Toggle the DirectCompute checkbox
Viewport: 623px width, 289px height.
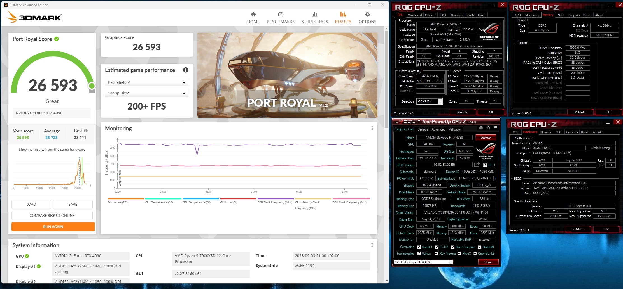453,247
